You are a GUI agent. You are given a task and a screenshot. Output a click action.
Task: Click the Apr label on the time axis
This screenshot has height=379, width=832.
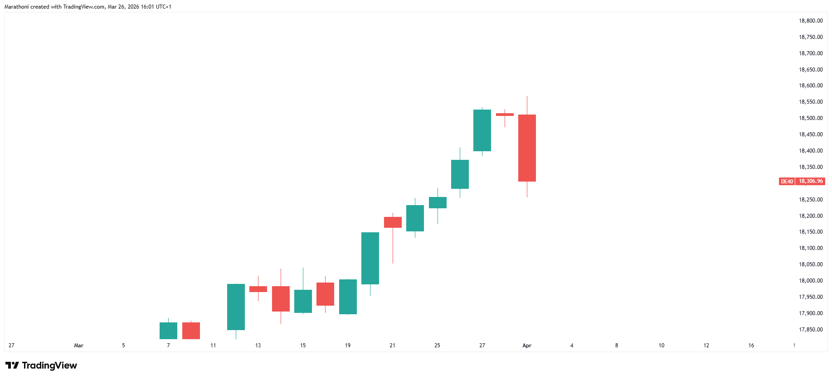point(527,345)
